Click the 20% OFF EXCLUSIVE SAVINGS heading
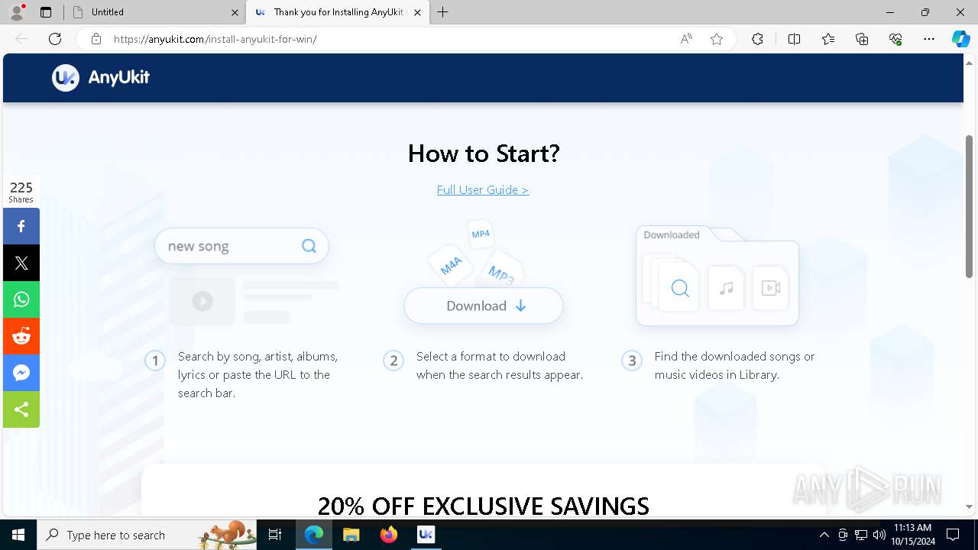The width and height of the screenshot is (978, 550). pyautogui.click(x=484, y=506)
